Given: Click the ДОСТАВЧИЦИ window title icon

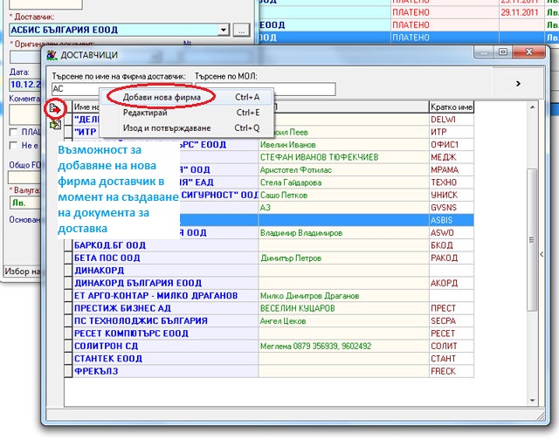Looking at the screenshot, I should pos(52,55).
